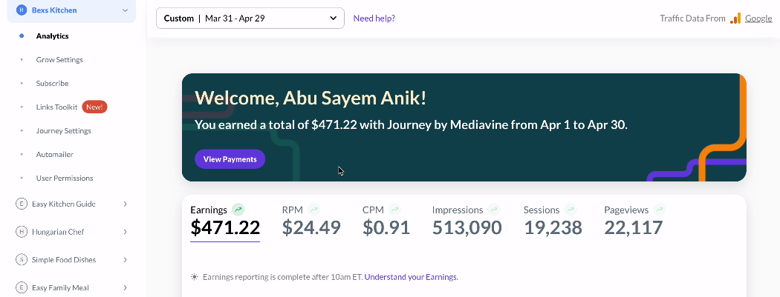Viewport: 780px width, 297px height.
Task: Click the Impressions trend arrow icon
Action: [x=493, y=210]
